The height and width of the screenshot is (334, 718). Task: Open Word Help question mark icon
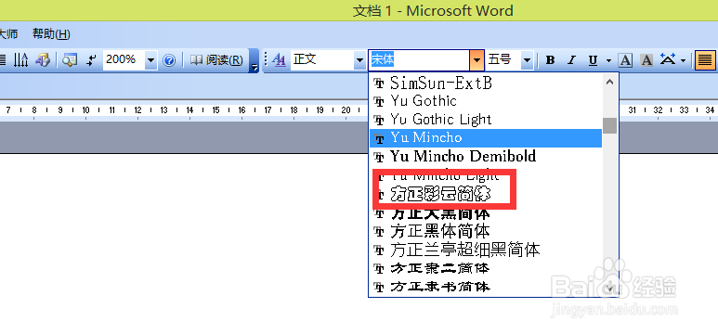coord(169,60)
